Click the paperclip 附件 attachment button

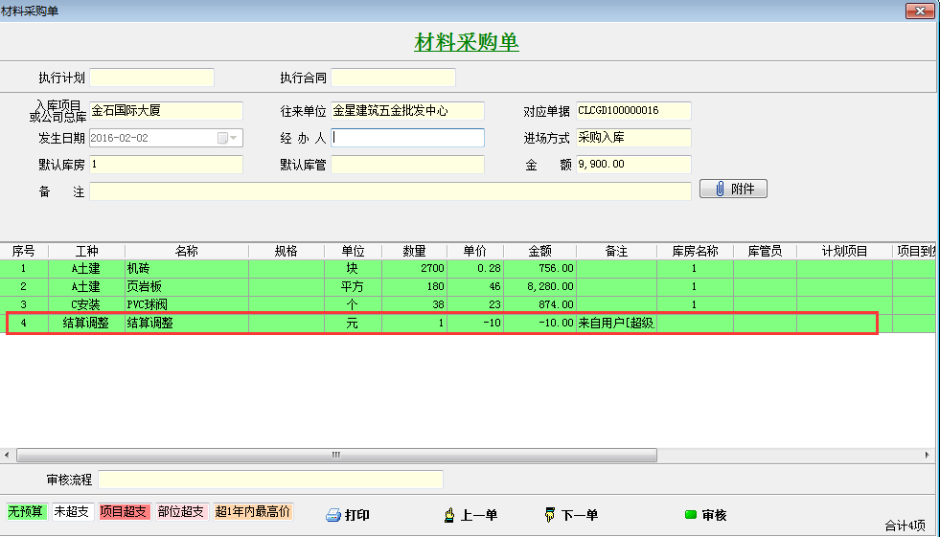click(733, 189)
